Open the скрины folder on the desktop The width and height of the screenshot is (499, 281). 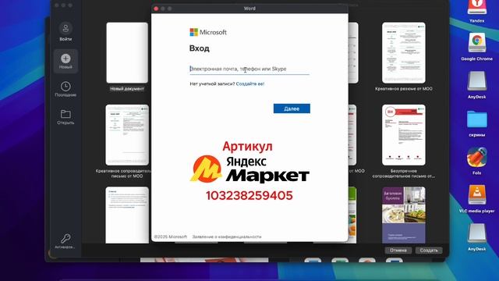coord(476,119)
